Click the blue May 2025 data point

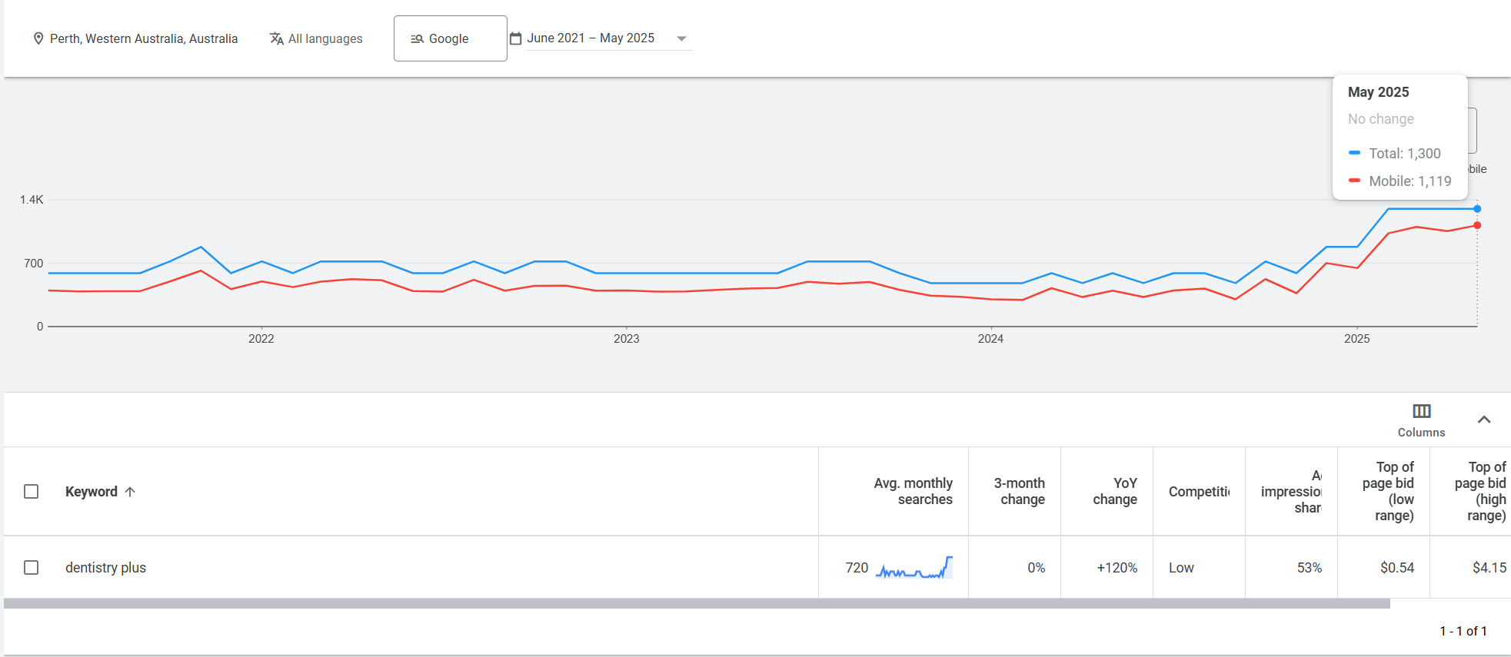pyautogui.click(x=1477, y=209)
